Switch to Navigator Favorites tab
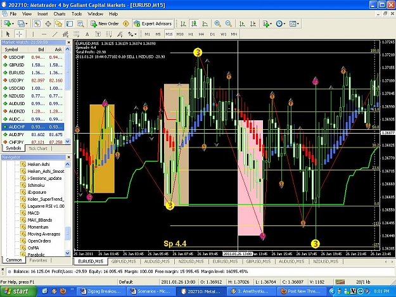Screen dimensions: 396x297 coord(38,260)
